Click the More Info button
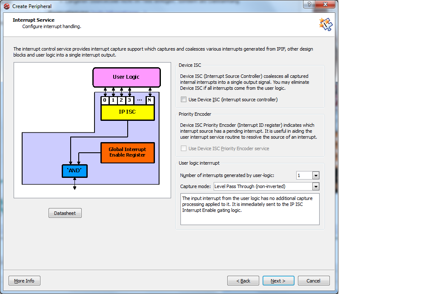 click(24, 281)
